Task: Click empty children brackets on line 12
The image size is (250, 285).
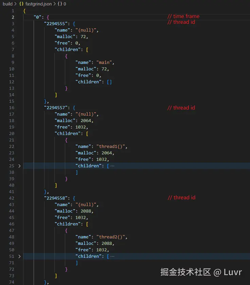Action: tap(109, 82)
